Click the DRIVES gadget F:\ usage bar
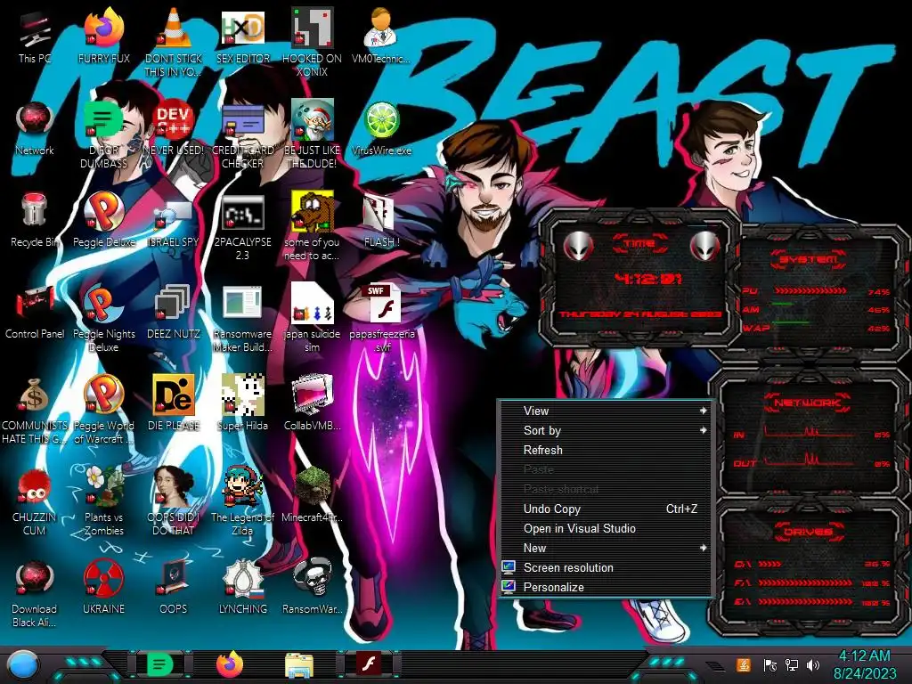The width and height of the screenshot is (912, 684). tap(805, 582)
